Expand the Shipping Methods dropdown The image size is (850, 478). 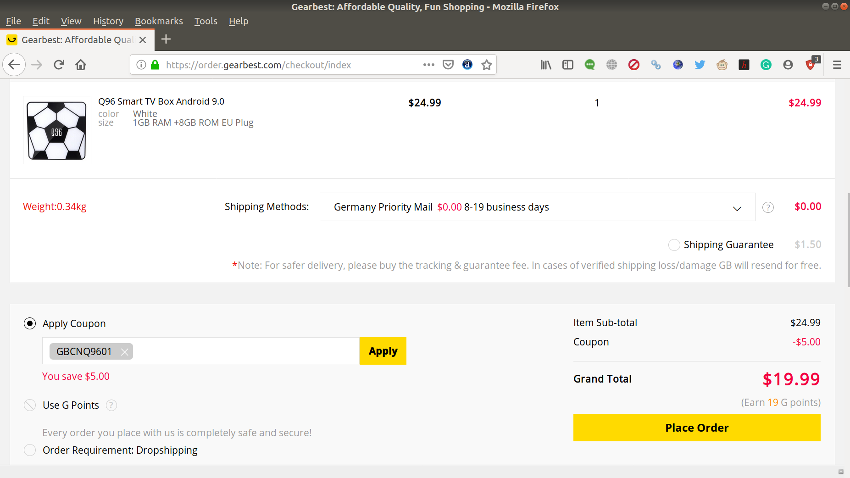pos(537,207)
